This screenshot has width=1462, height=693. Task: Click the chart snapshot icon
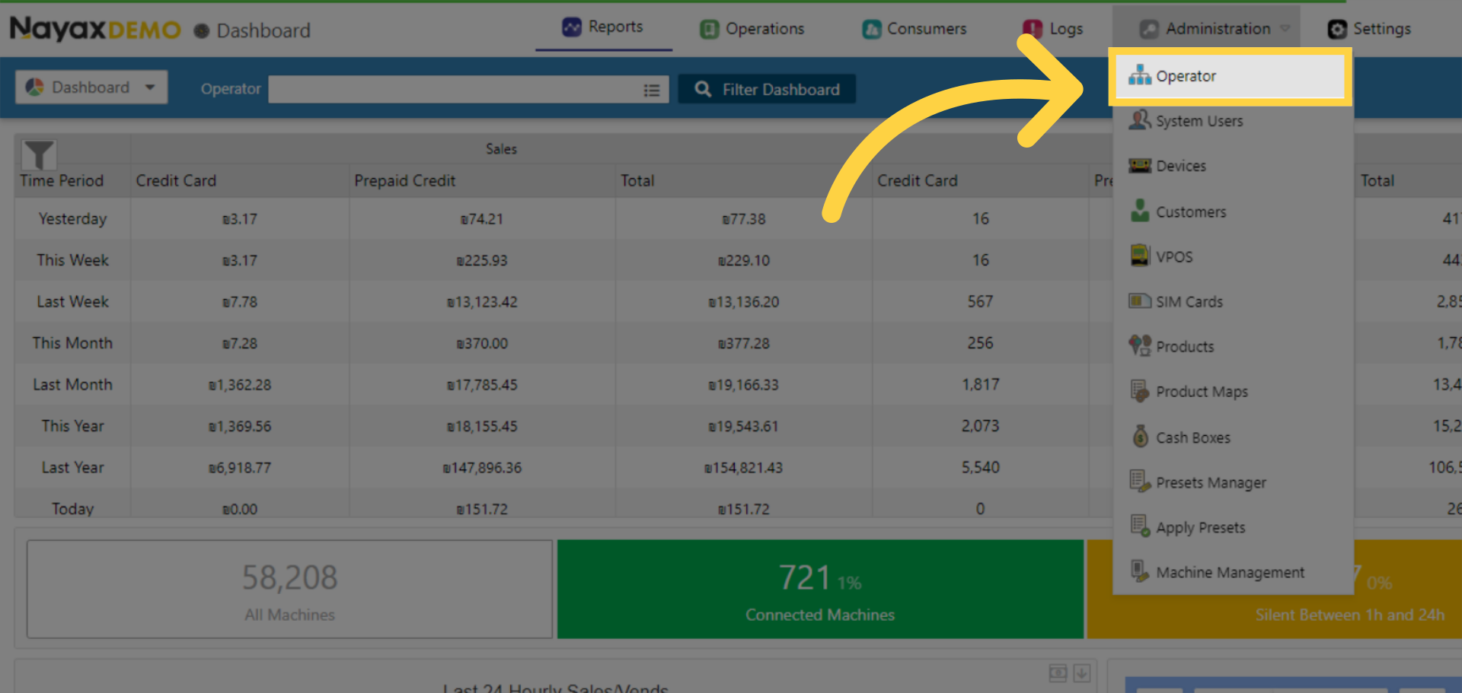click(1058, 673)
